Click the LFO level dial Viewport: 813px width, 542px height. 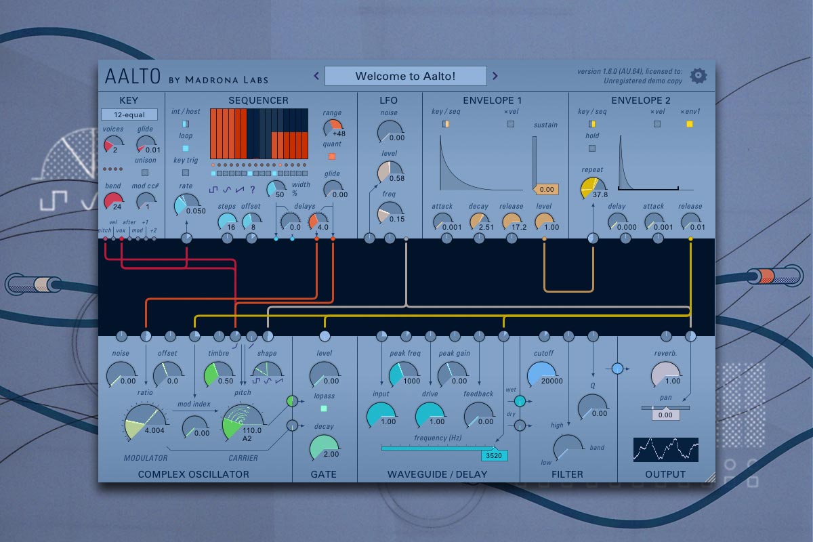(390, 174)
